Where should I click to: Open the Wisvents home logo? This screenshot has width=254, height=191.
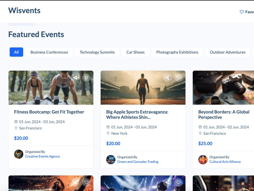24,10
